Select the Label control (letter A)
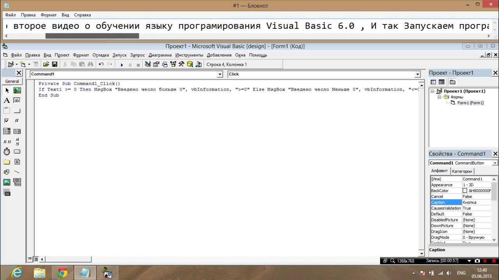 click(x=7, y=100)
